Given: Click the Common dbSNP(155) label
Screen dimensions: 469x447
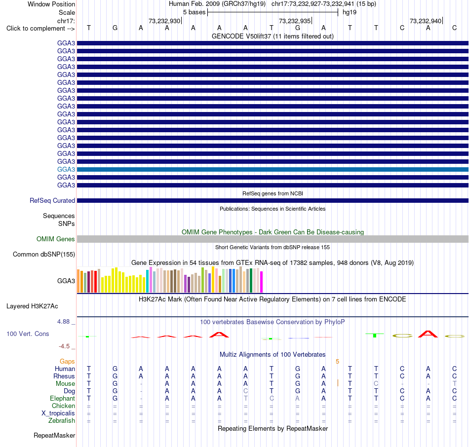Looking at the screenshot, I should [x=43, y=254].
